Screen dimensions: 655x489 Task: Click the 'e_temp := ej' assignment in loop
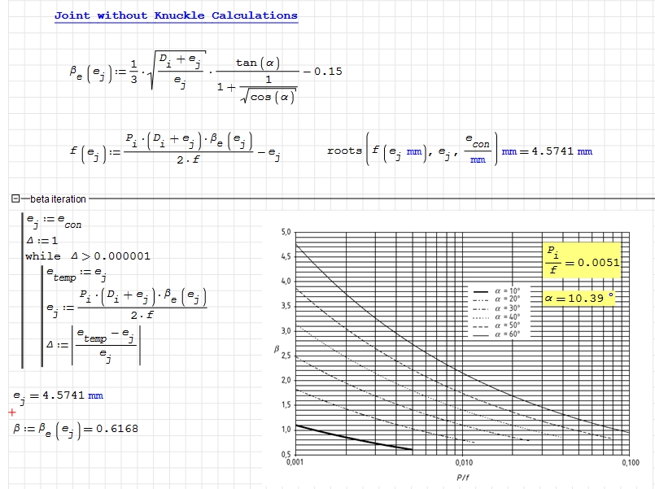click(x=76, y=274)
